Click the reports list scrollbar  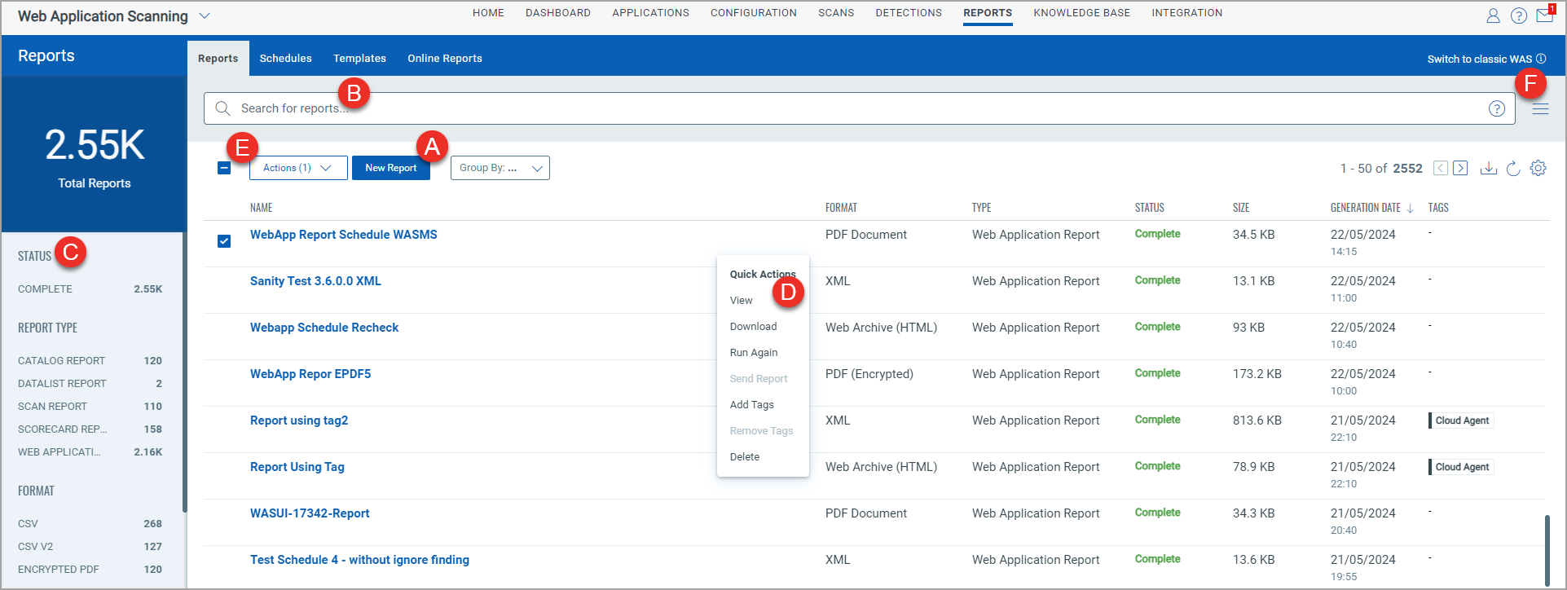1547,550
